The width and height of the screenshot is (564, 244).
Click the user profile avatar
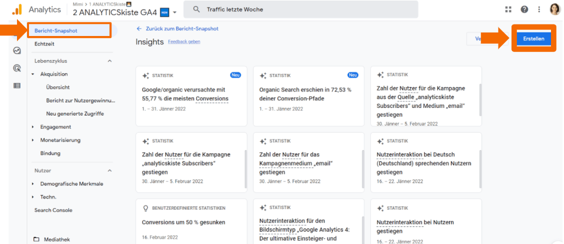tap(554, 9)
